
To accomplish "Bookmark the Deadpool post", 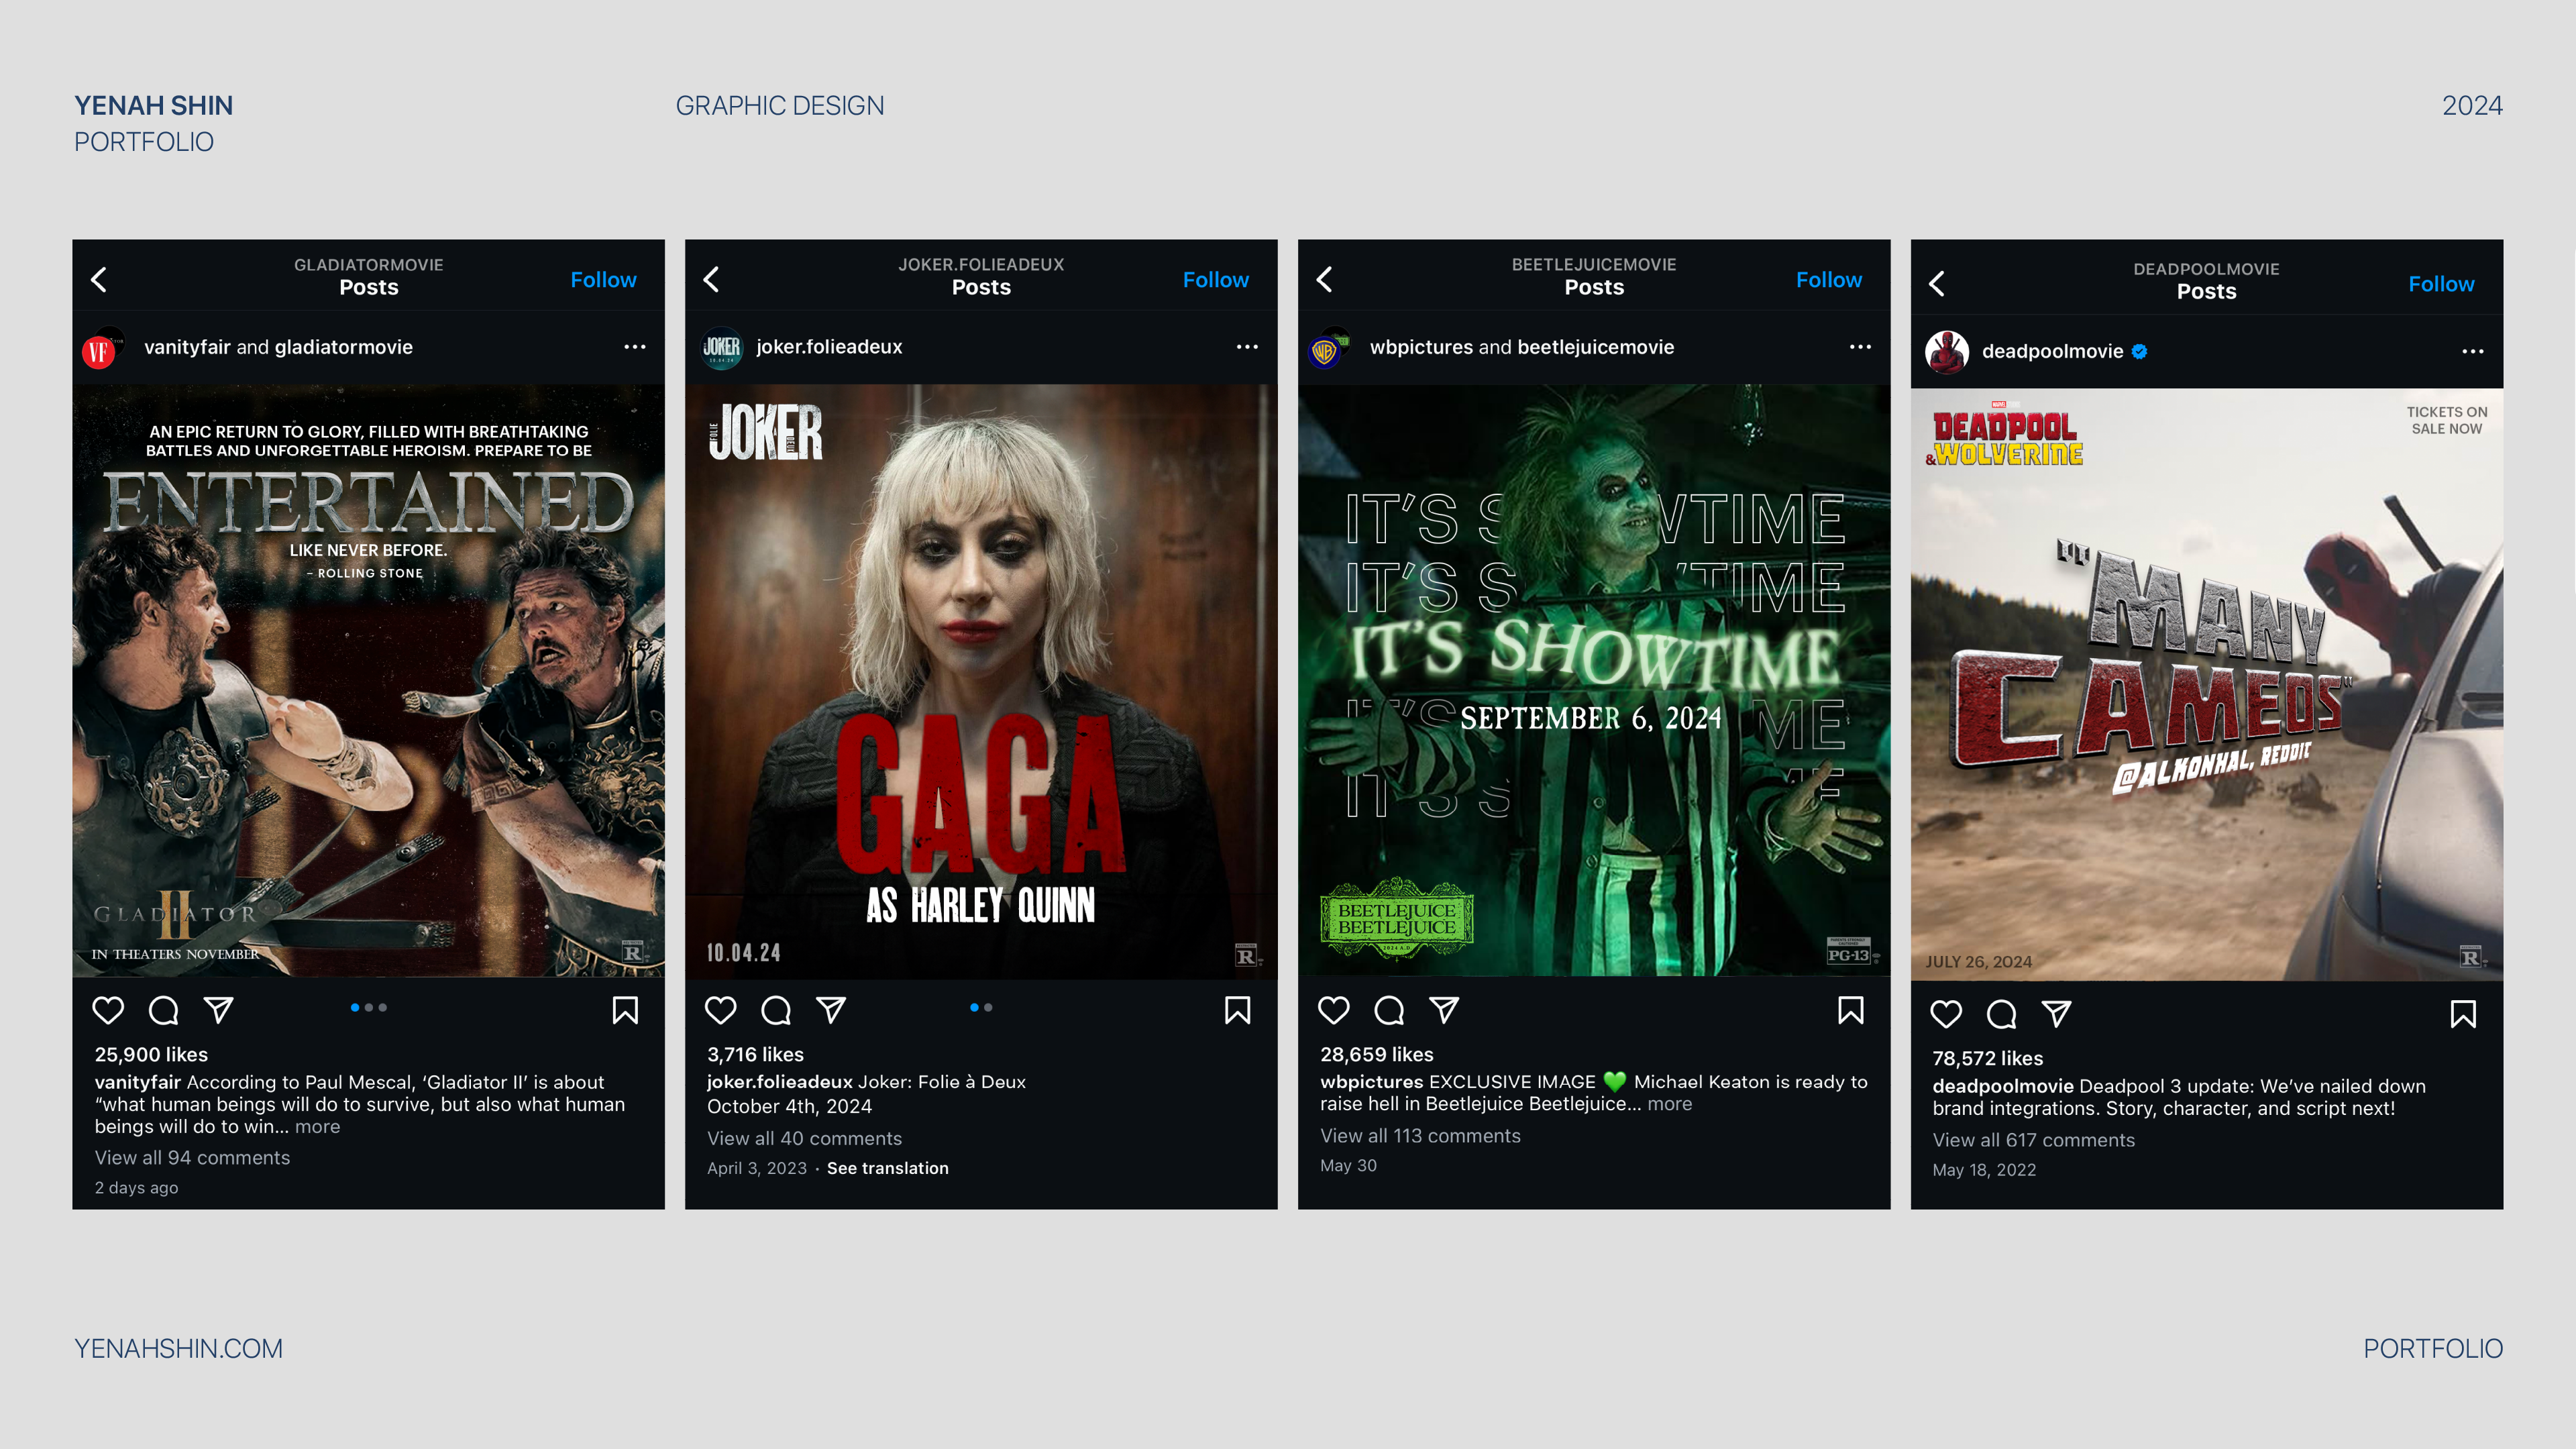I will tap(2463, 1014).
